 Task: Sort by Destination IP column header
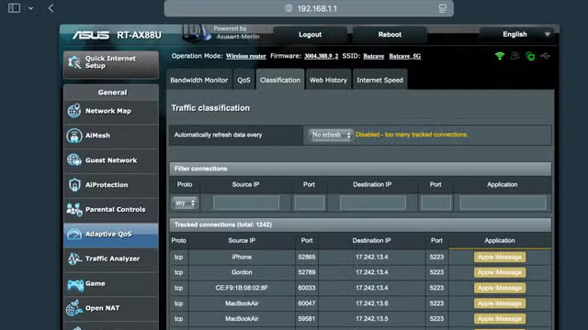(x=371, y=240)
